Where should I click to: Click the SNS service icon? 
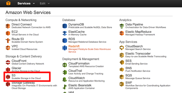122,70
